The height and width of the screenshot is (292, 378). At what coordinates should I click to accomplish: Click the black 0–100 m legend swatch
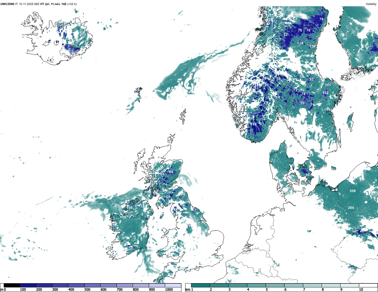[x=12, y=285]
